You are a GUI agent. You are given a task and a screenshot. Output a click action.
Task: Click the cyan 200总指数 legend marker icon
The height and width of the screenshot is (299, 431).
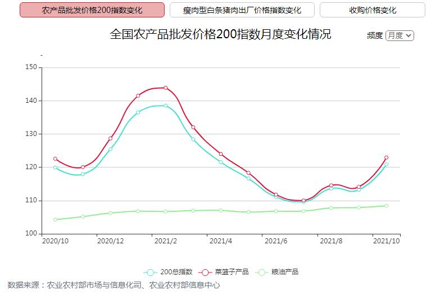point(151,272)
